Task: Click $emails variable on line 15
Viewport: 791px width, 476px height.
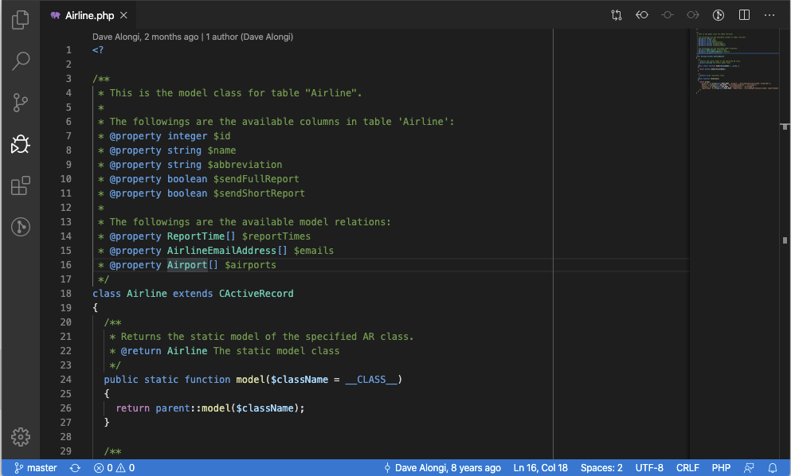Action: point(314,251)
